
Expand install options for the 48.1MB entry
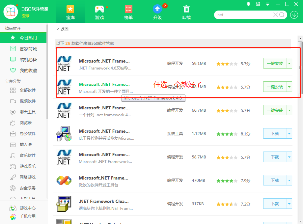289,87
